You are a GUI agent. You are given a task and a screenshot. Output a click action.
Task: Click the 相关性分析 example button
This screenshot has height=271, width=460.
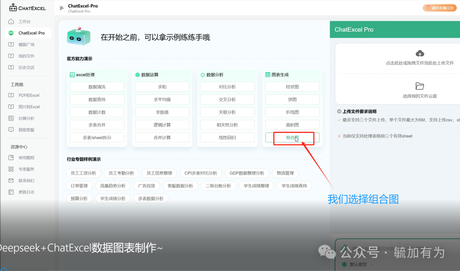[x=227, y=125]
